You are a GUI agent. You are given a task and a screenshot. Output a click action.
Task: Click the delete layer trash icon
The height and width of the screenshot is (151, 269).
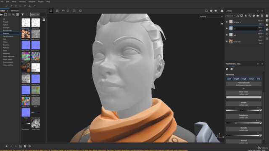[262, 16]
